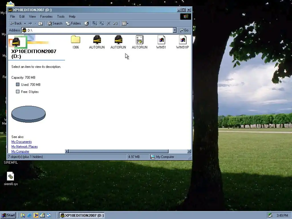Launch the search folder Quick Launch icon
Image resolution: width=292 pixels, height=219 pixels.
tap(23, 216)
